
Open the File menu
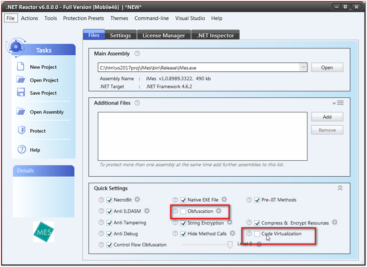pos(11,18)
